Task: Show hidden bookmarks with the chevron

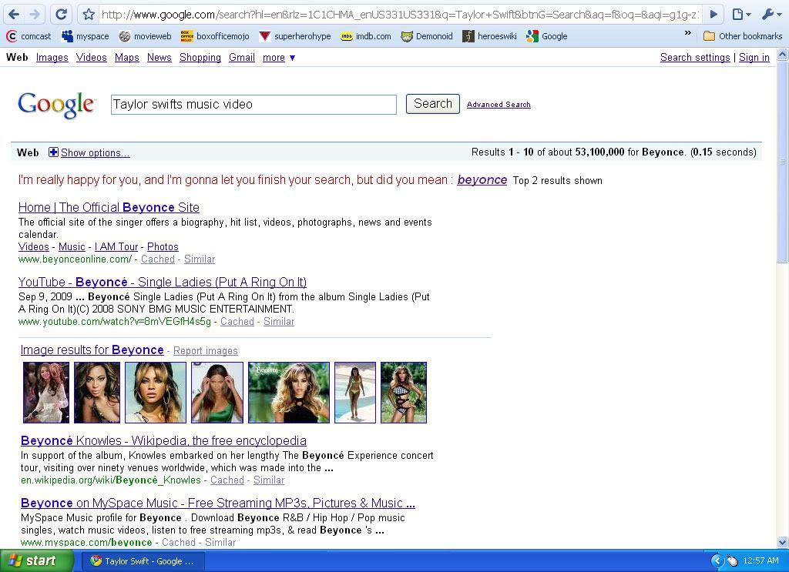Action: click(x=688, y=34)
